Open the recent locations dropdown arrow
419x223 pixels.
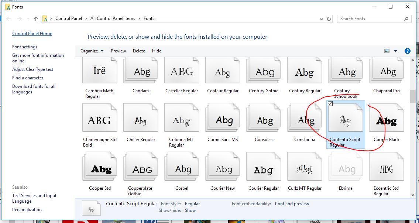click(x=28, y=19)
